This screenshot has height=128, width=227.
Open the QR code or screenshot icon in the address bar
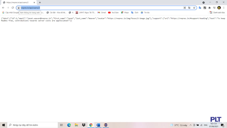pos(185,8)
